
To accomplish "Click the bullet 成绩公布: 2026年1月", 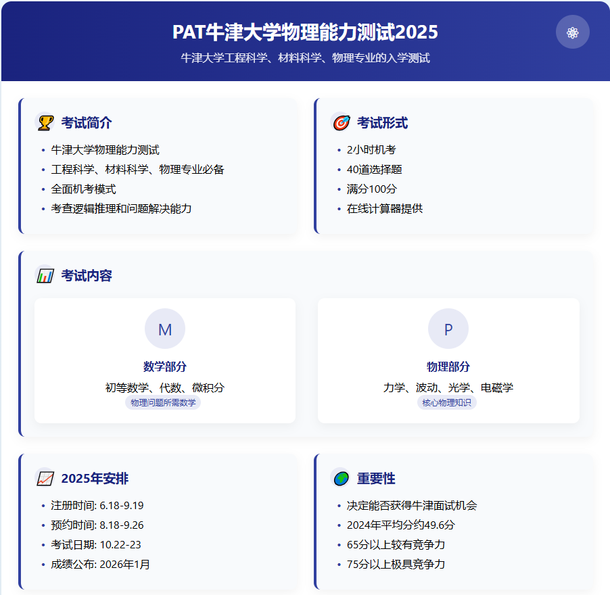I will 100,565.
